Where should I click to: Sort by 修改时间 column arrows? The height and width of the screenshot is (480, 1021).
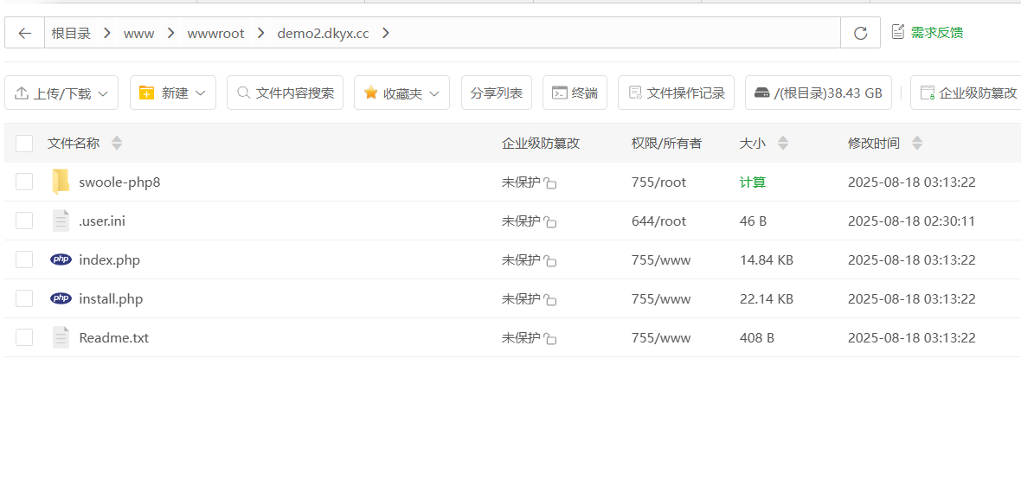tap(917, 143)
